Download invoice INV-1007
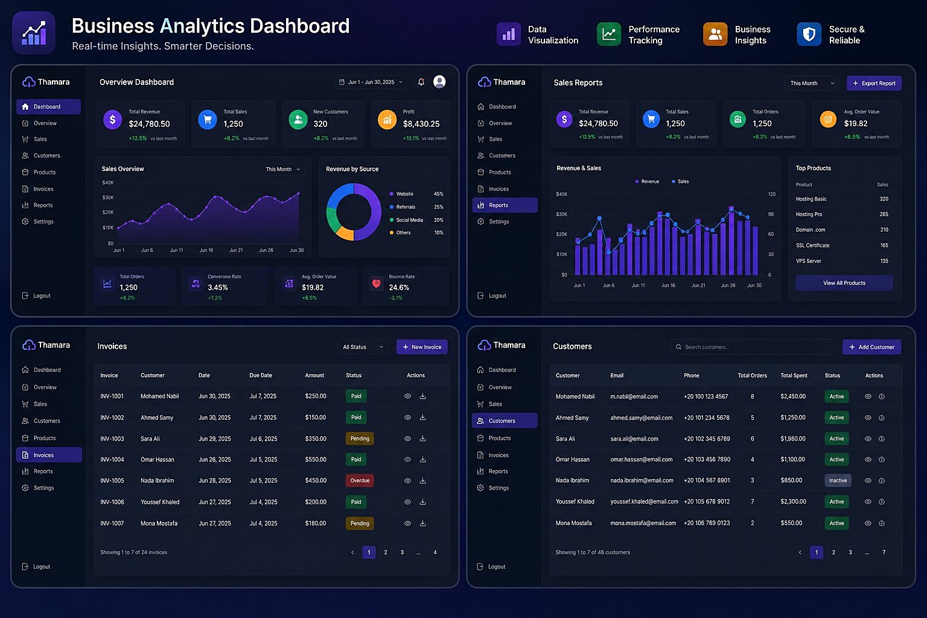The width and height of the screenshot is (927, 618). click(x=423, y=523)
